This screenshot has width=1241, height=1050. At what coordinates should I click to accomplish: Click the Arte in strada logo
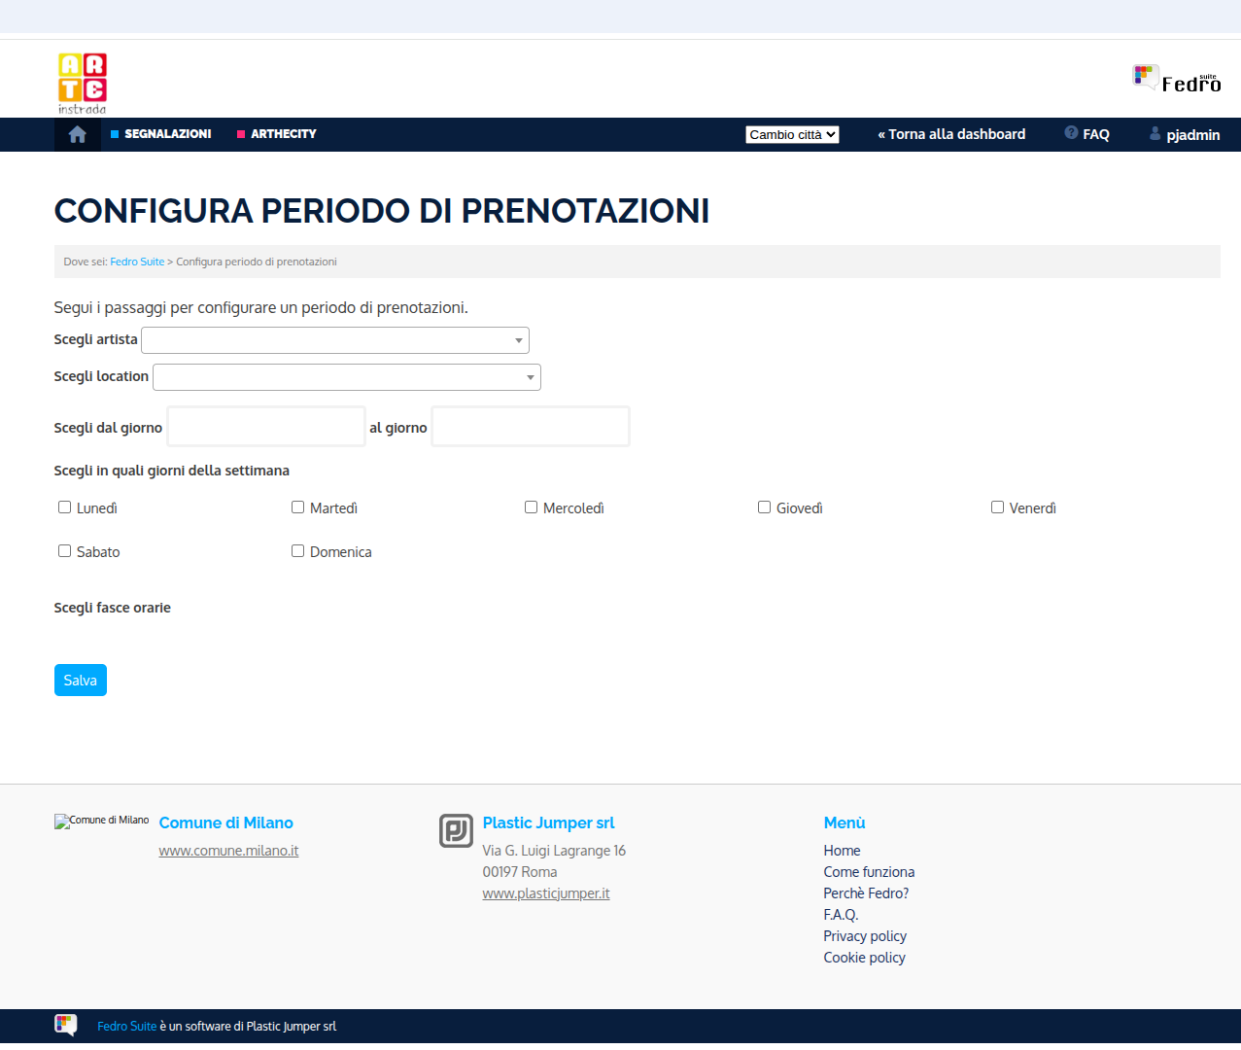(x=82, y=84)
